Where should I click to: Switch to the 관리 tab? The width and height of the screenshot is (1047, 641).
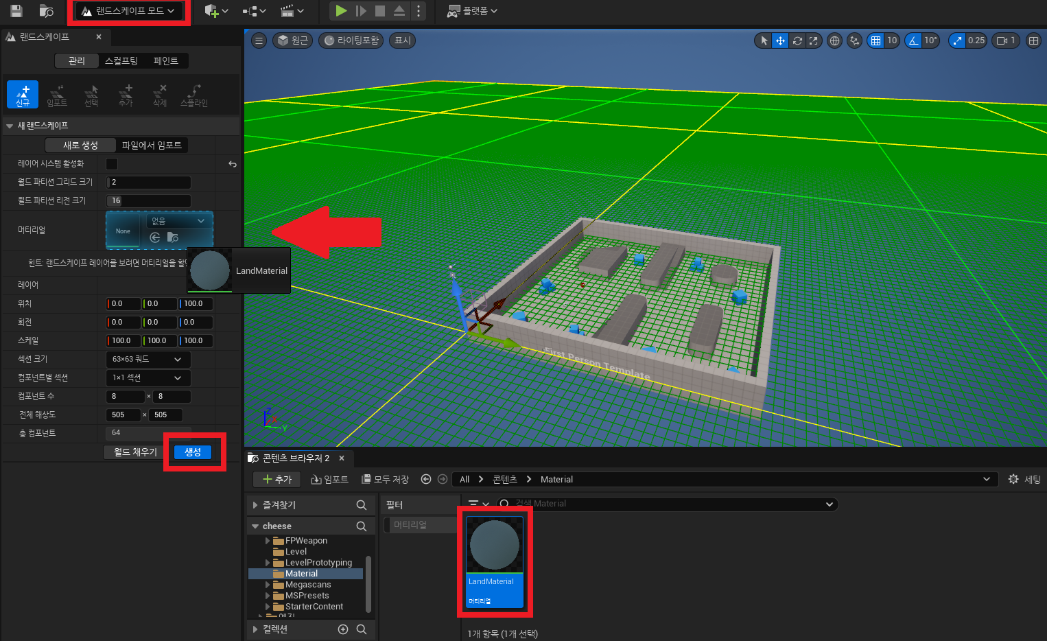(x=77, y=61)
